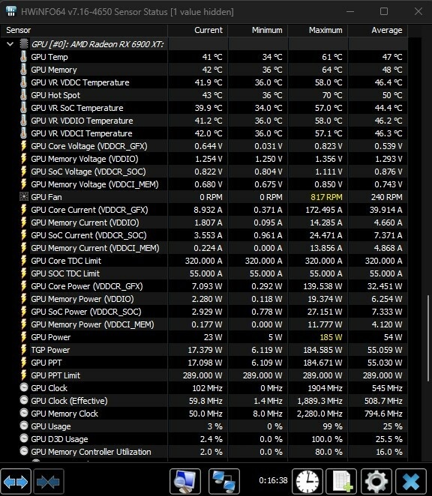Screen dimensions: 432x496
Task: Click the 41 °C current GPU Temp value
Action: [212, 57]
